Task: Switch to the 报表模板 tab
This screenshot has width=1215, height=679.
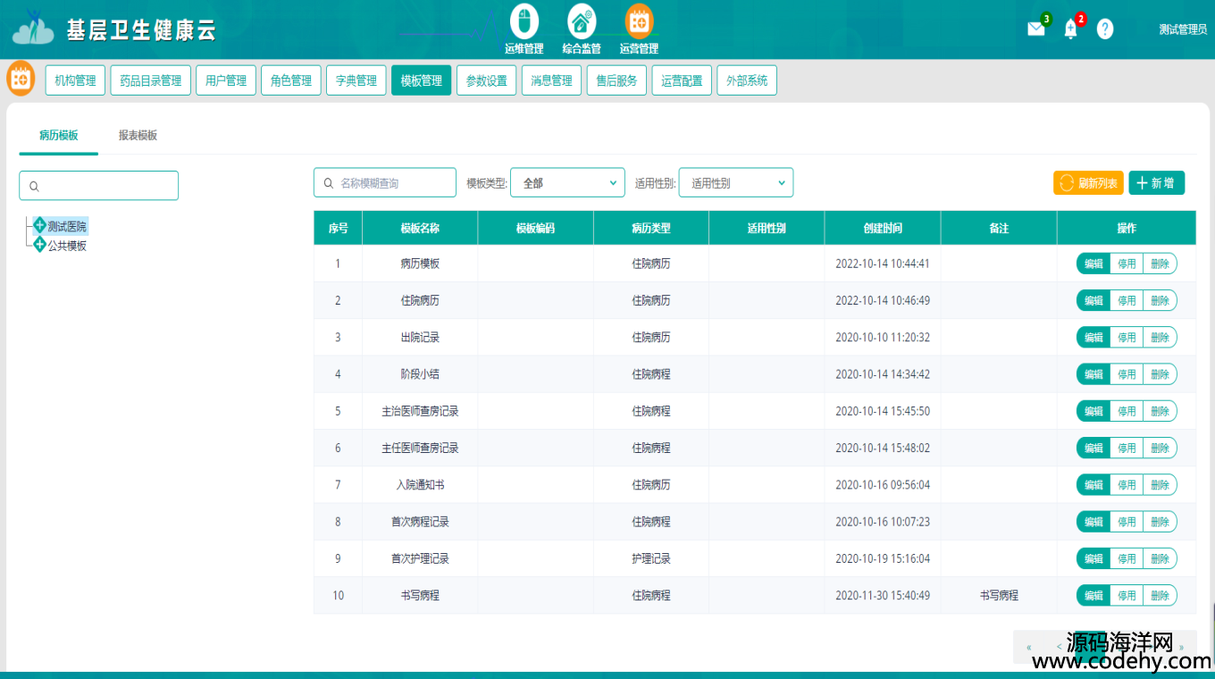Action: [x=138, y=136]
